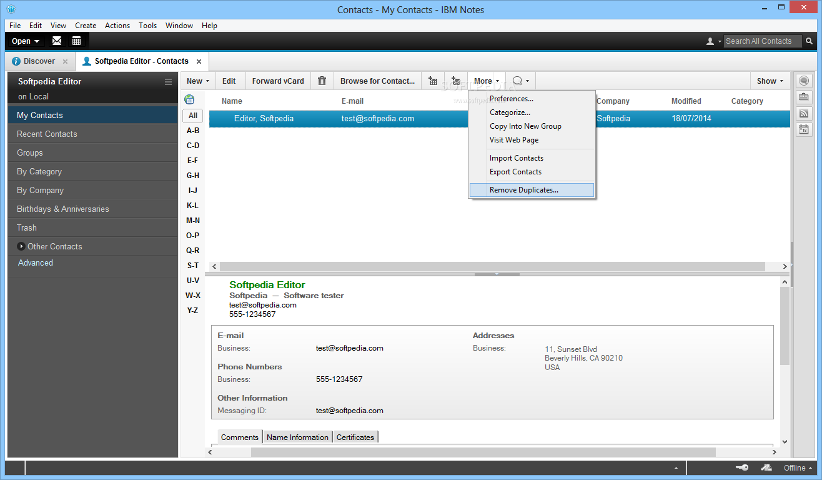Switch to the Comments tab

(240, 437)
